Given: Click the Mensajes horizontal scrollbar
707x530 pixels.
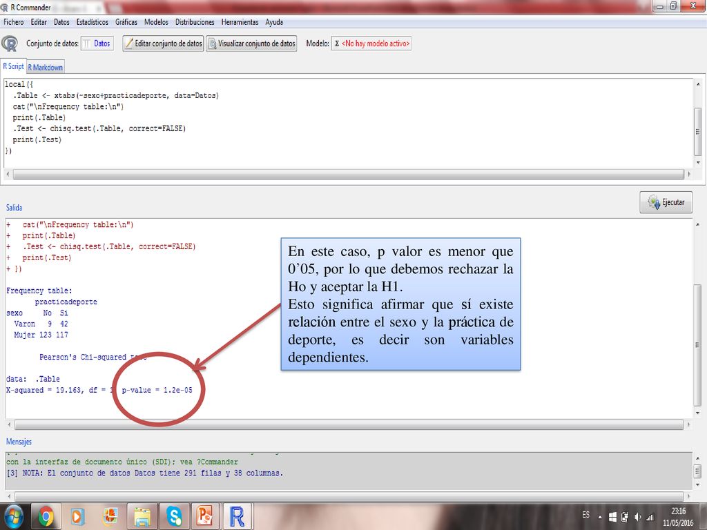Looking at the screenshot, I should click(349, 496).
